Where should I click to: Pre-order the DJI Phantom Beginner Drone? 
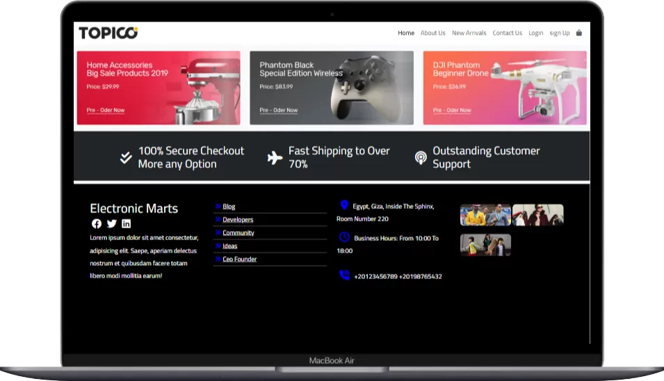[452, 110]
